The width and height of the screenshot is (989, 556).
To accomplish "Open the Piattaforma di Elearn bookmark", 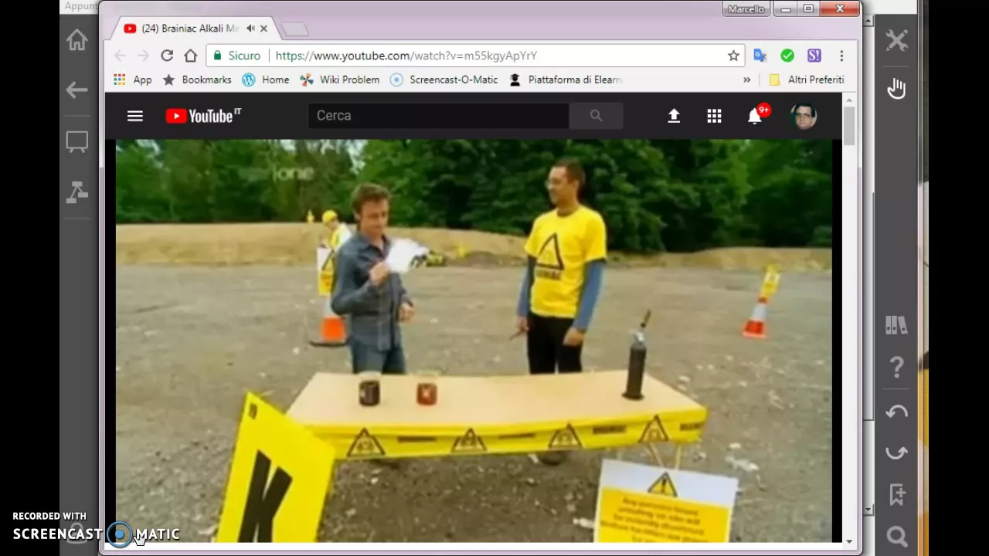I will [x=566, y=80].
